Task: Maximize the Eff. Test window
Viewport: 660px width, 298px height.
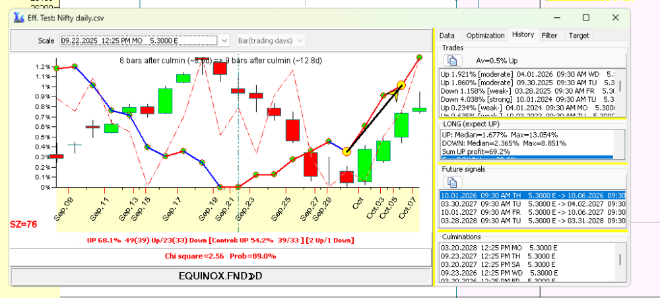Action: [586, 18]
